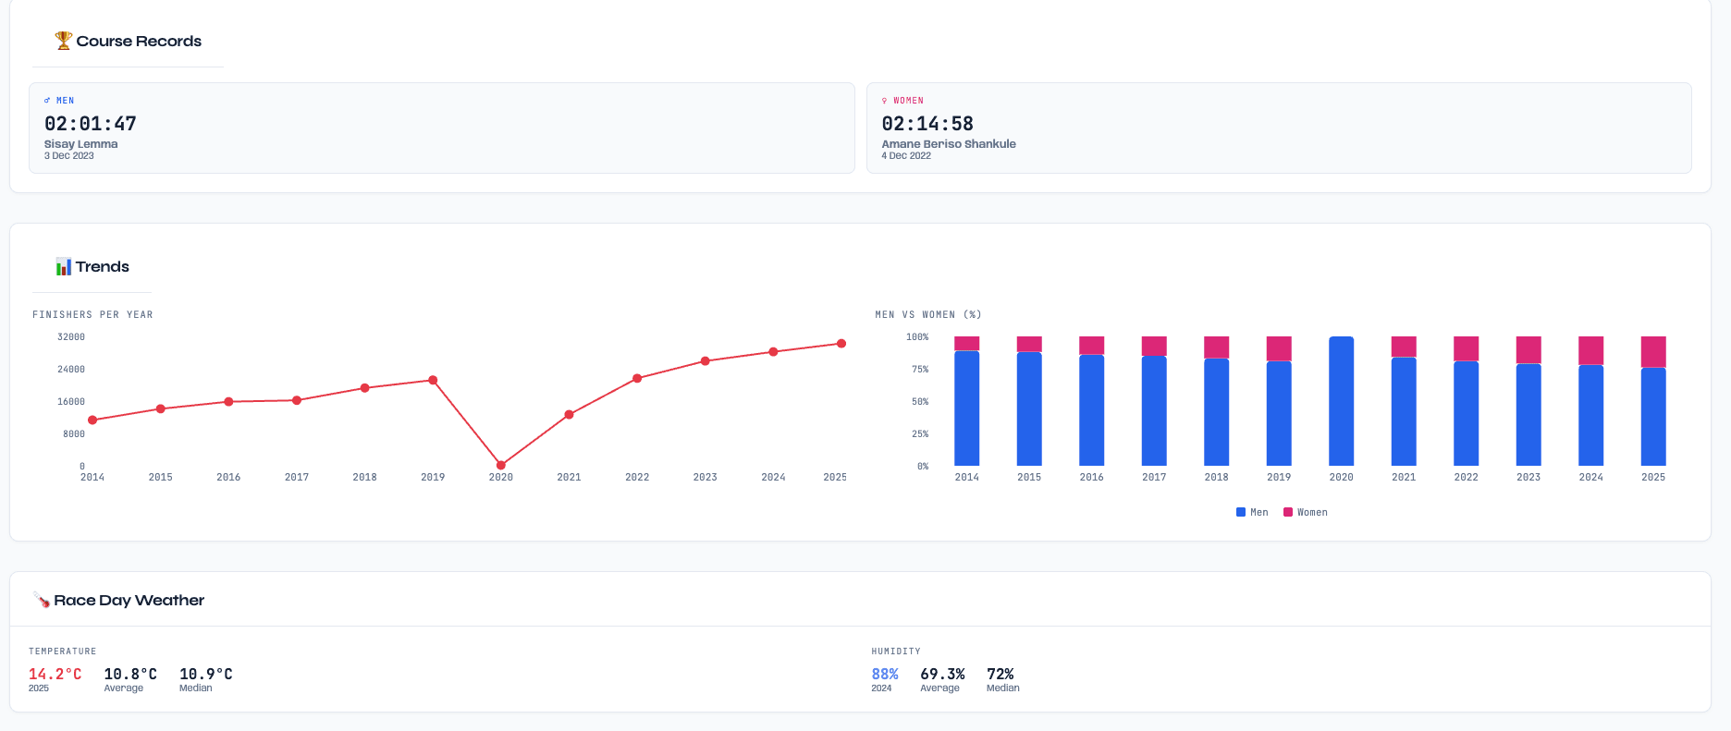Click the Trends heading
Viewport: 1731px width, 731px height.
(103, 267)
